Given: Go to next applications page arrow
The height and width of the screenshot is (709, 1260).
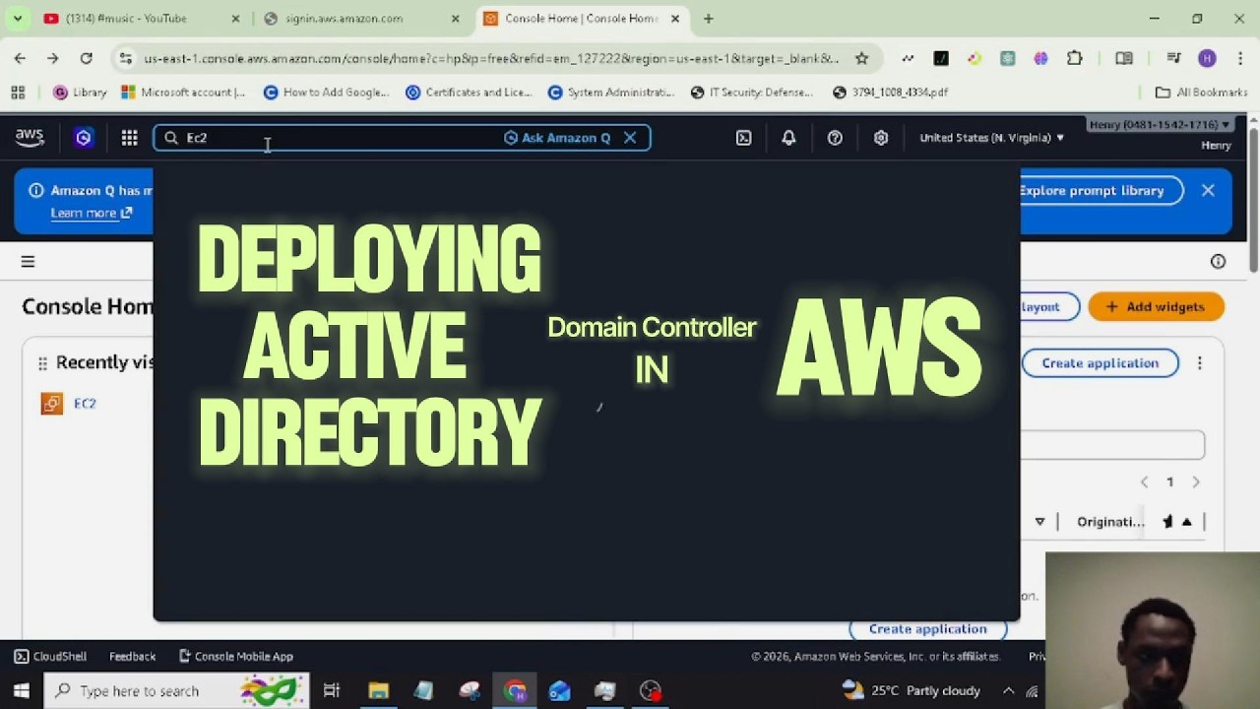Looking at the screenshot, I should click(1196, 482).
